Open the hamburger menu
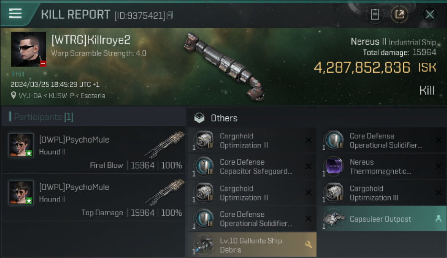The height and width of the screenshot is (258, 447). [15, 14]
